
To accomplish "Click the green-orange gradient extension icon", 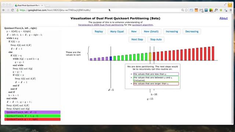I will point(211,10).
